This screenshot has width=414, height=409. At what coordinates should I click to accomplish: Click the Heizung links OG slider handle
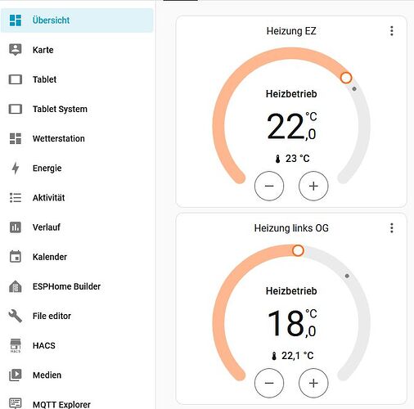click(298, 250)
